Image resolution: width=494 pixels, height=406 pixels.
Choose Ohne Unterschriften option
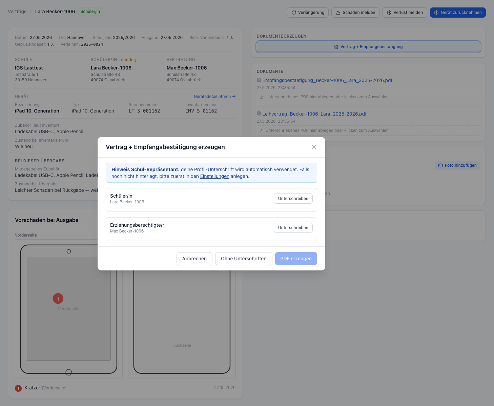click(244, 259)
